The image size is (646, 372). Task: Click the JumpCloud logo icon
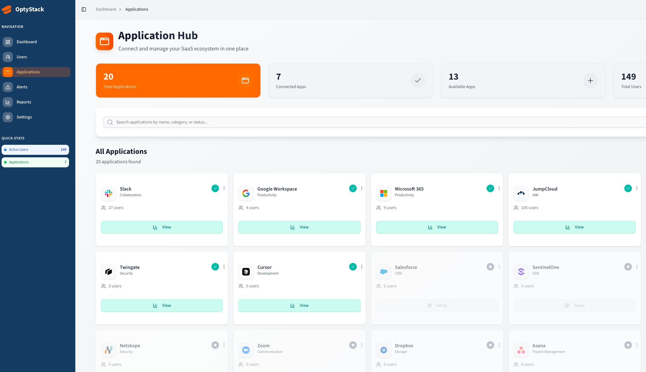coord(521,193)
